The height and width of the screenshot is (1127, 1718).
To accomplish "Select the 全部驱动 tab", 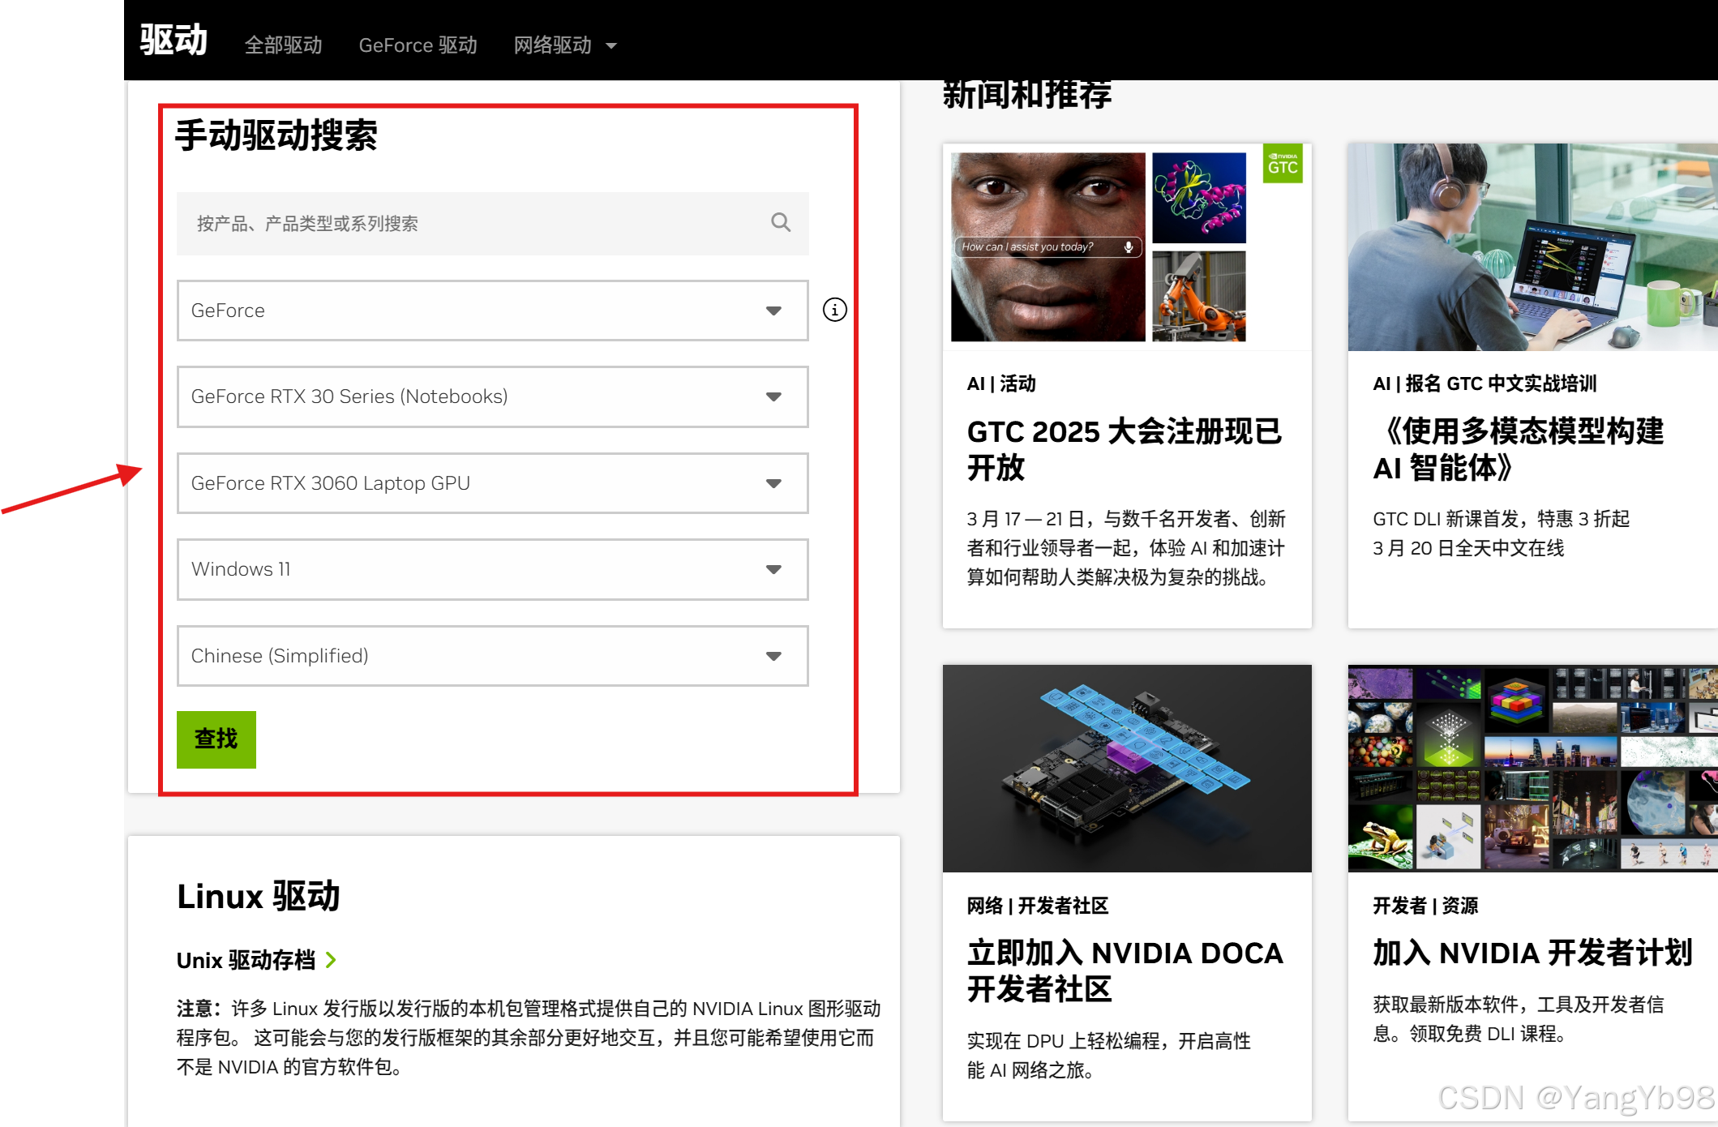I will (x=283, y=45).
